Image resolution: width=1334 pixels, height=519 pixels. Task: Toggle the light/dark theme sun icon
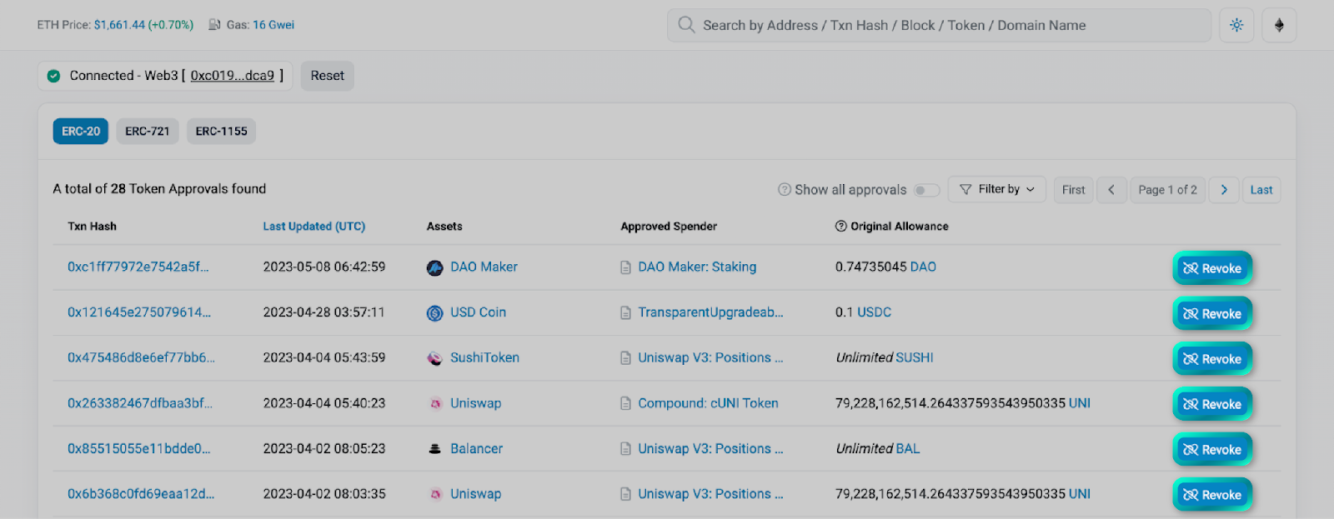[1236, 25]
